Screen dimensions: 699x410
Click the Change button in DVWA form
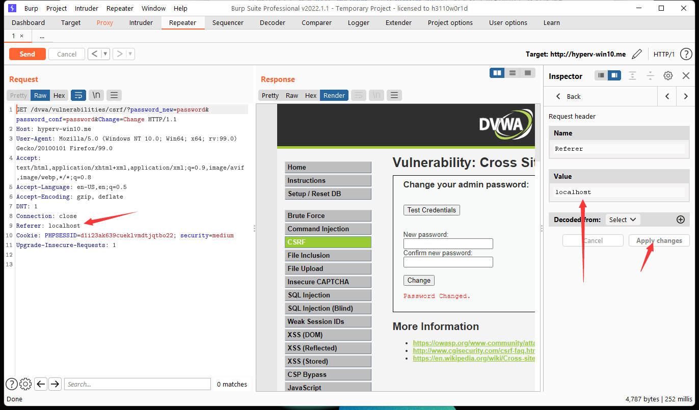tap(419, 280)
